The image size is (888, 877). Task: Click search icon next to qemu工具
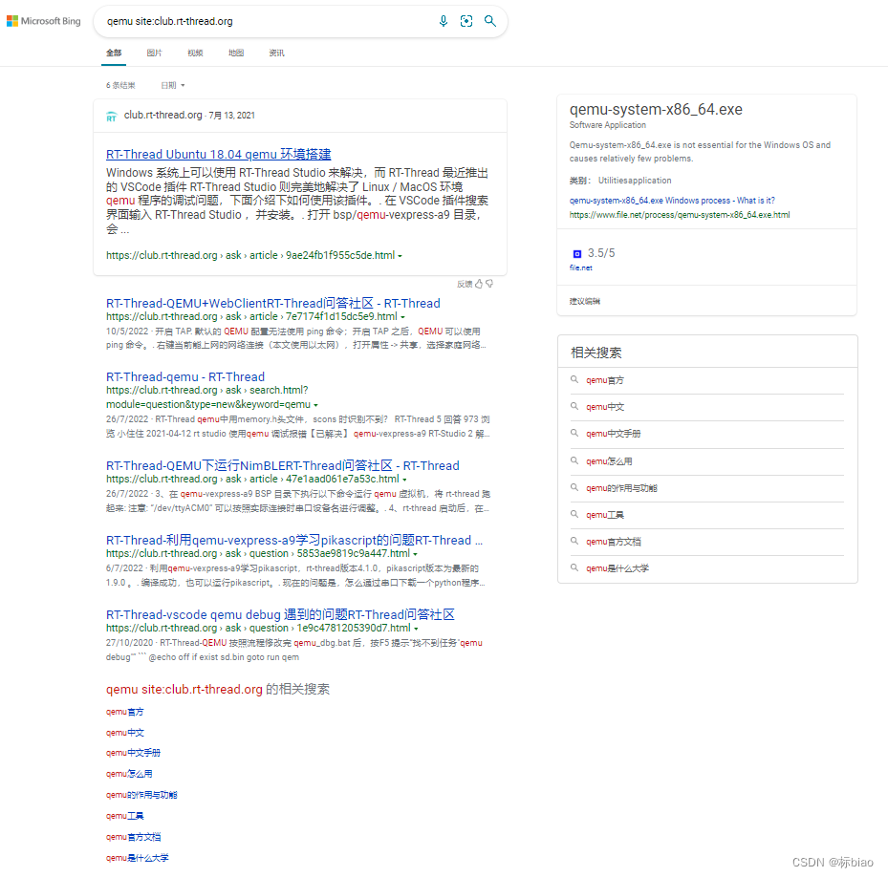[x=574, y=514]
